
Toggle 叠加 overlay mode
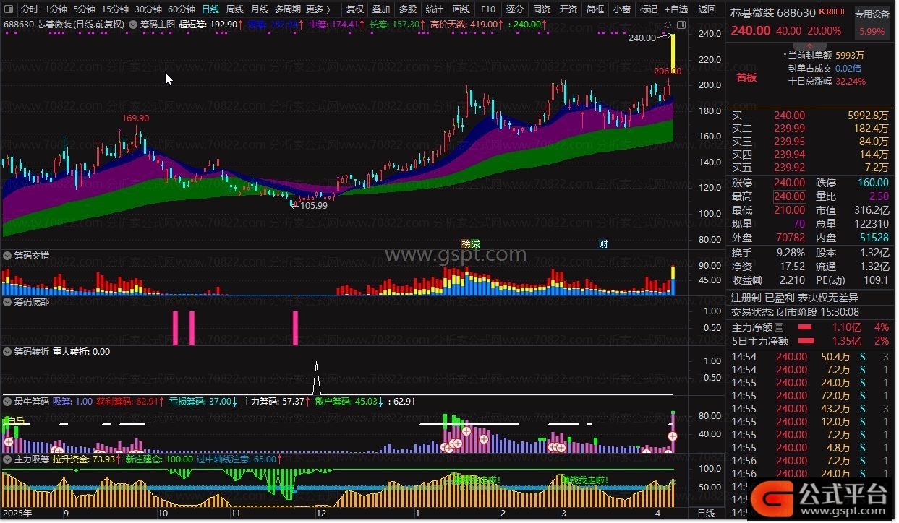pos(381,9)
